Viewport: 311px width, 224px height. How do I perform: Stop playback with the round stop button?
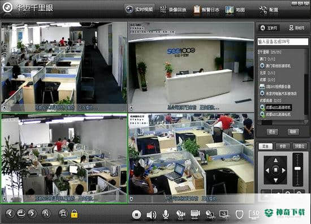pyautogui.click(x=136, y=214)
